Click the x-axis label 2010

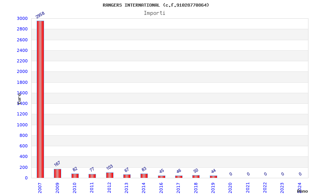pos(74,188)
